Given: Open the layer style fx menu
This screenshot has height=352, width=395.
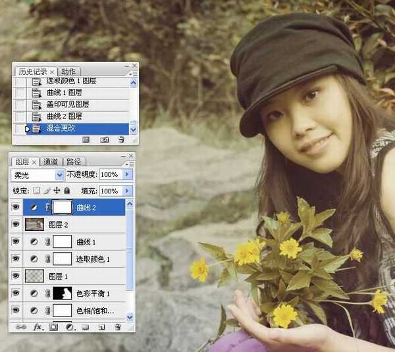Looking at the screenshot, I should 38,326.
